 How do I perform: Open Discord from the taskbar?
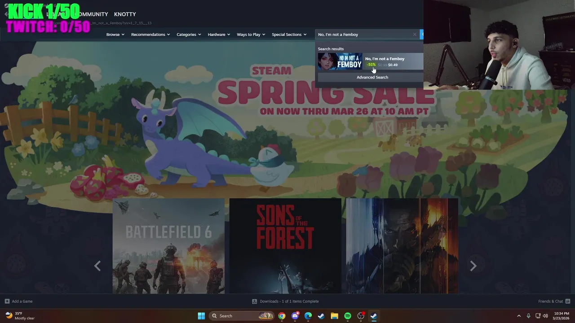click(x=295, y=316)
